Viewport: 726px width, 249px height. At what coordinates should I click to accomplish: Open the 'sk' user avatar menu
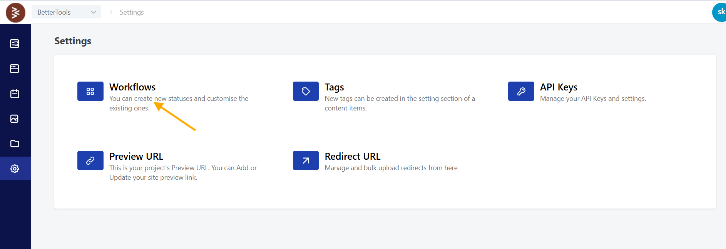(x=719, y=12)
